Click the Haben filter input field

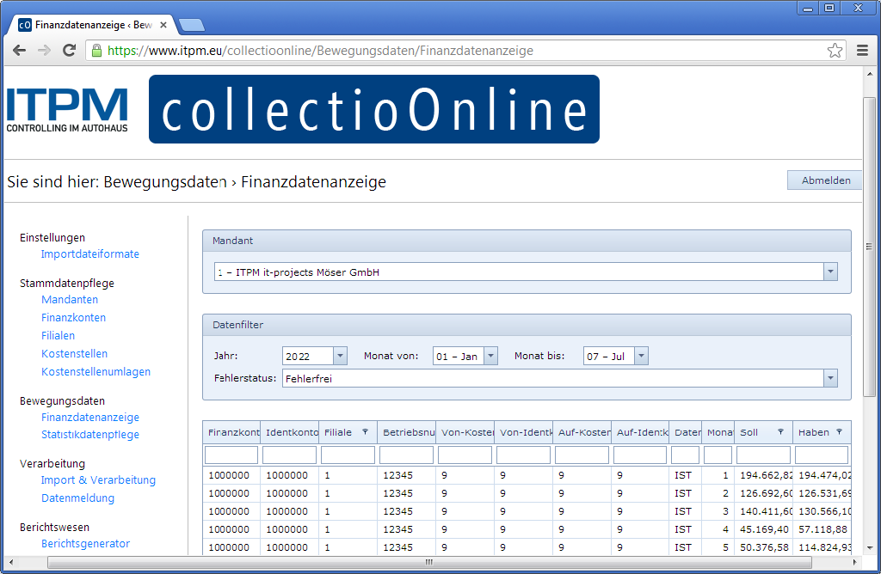click(822, 455)
